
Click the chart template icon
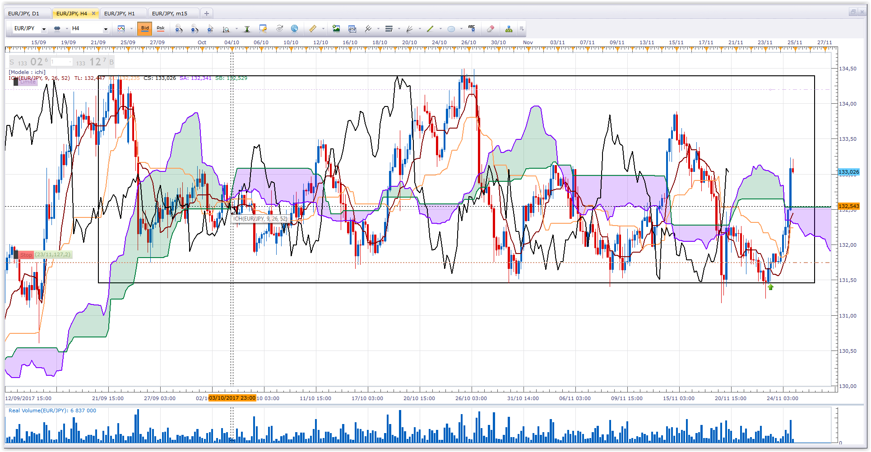tap(352, 28)
